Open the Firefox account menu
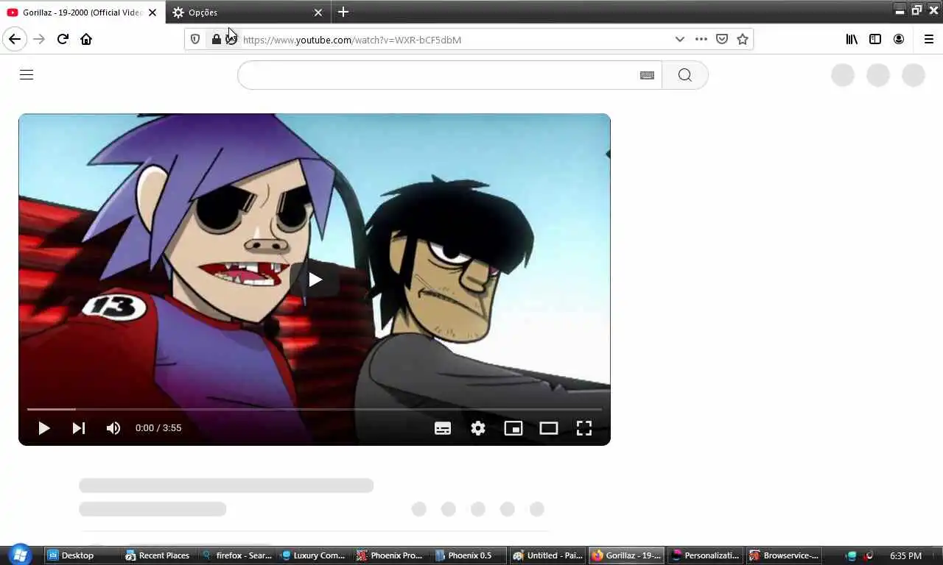This screenshot has width=943, height=565. pyautogui.click(x=899, y=39)
